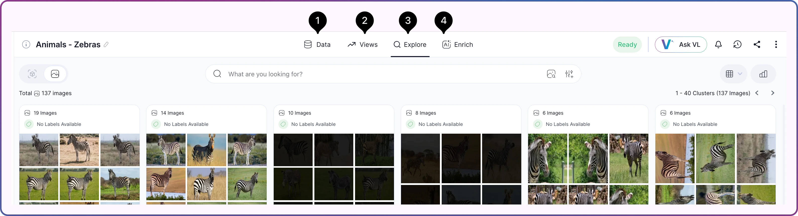Open the Ask VL assistant
Image resolution: width=798 pixels, height=216 pixels.
tap(681, 45)
